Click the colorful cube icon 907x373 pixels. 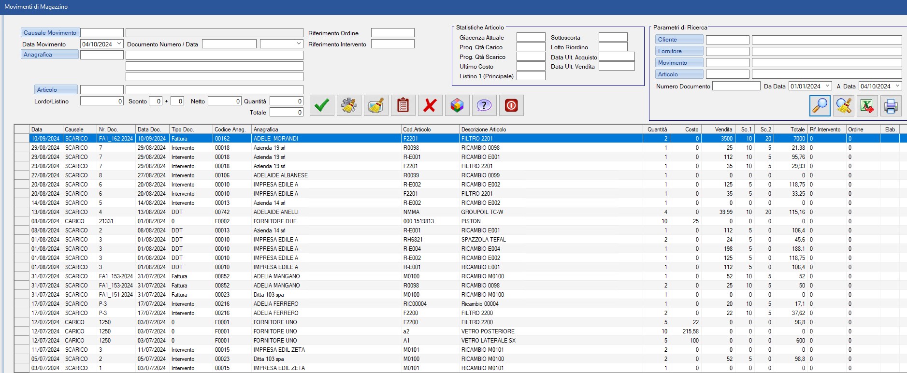pyautogui.click(x=457, y=105)
